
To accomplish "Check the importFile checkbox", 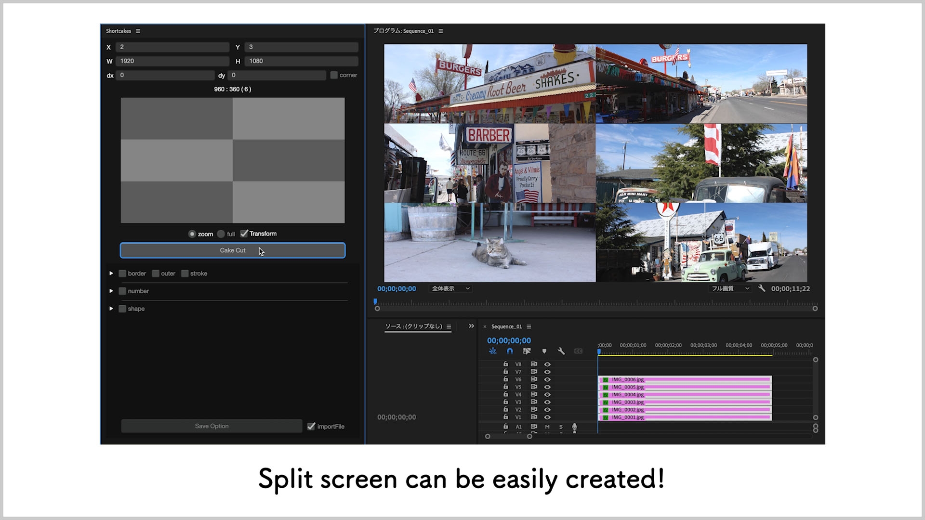I will (x=312, y=426).
